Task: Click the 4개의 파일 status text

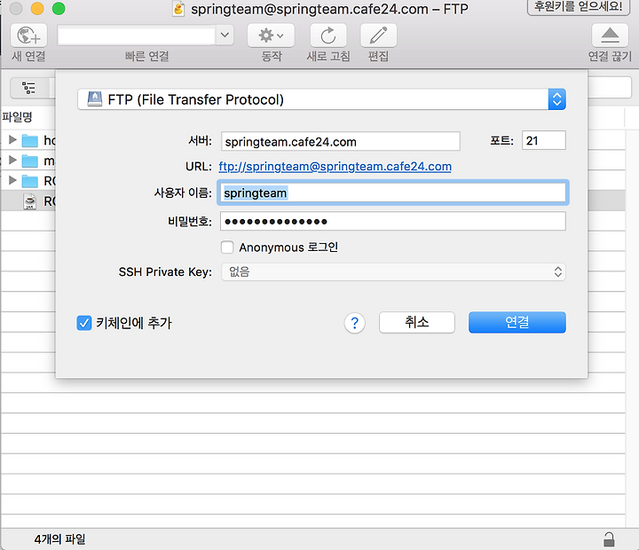Action: tap(60, 539)
